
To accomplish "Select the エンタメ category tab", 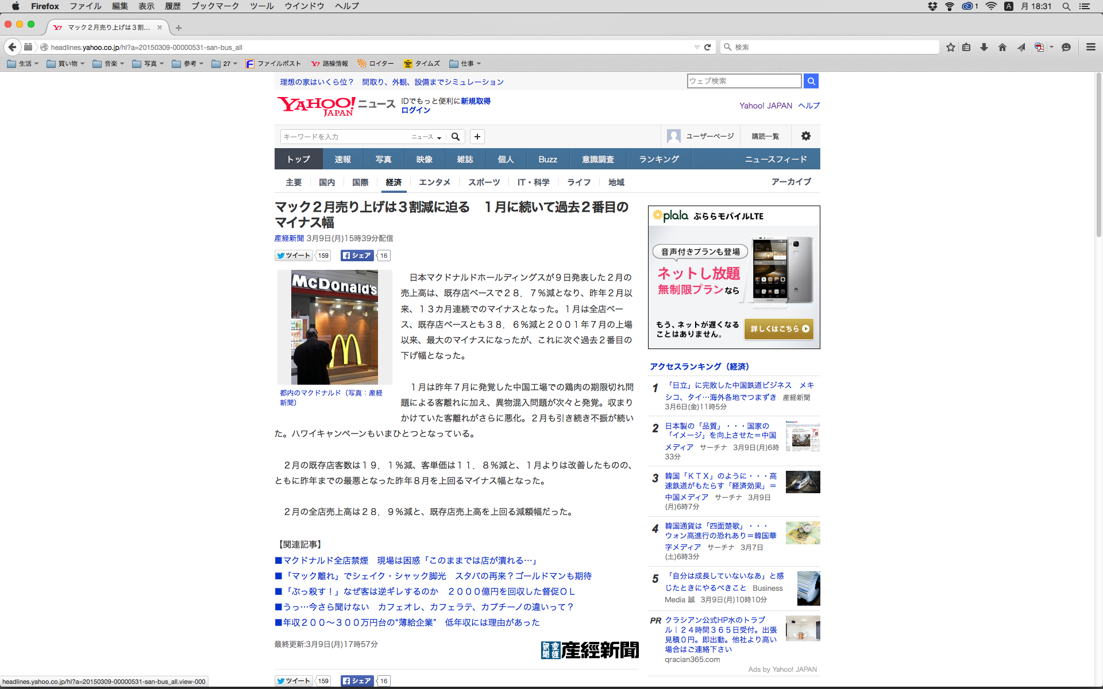I will tap(434, 182).
